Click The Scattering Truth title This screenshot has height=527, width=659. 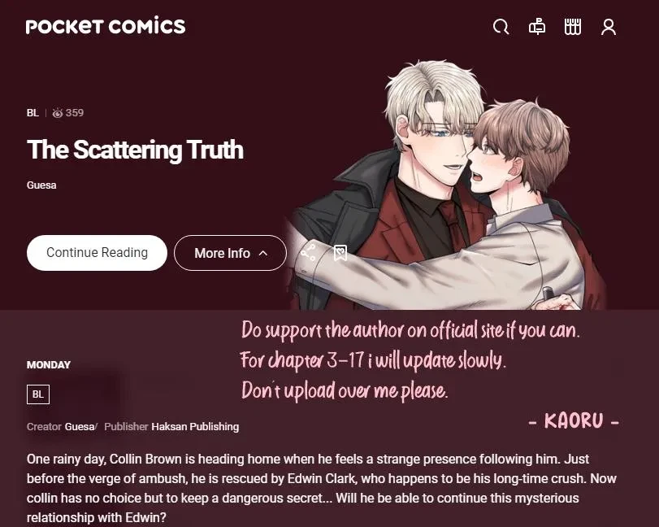pos(135,150)
